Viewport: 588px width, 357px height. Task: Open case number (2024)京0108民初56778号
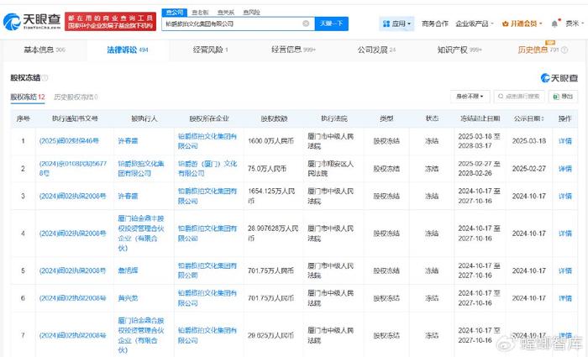tap(73, 168)
